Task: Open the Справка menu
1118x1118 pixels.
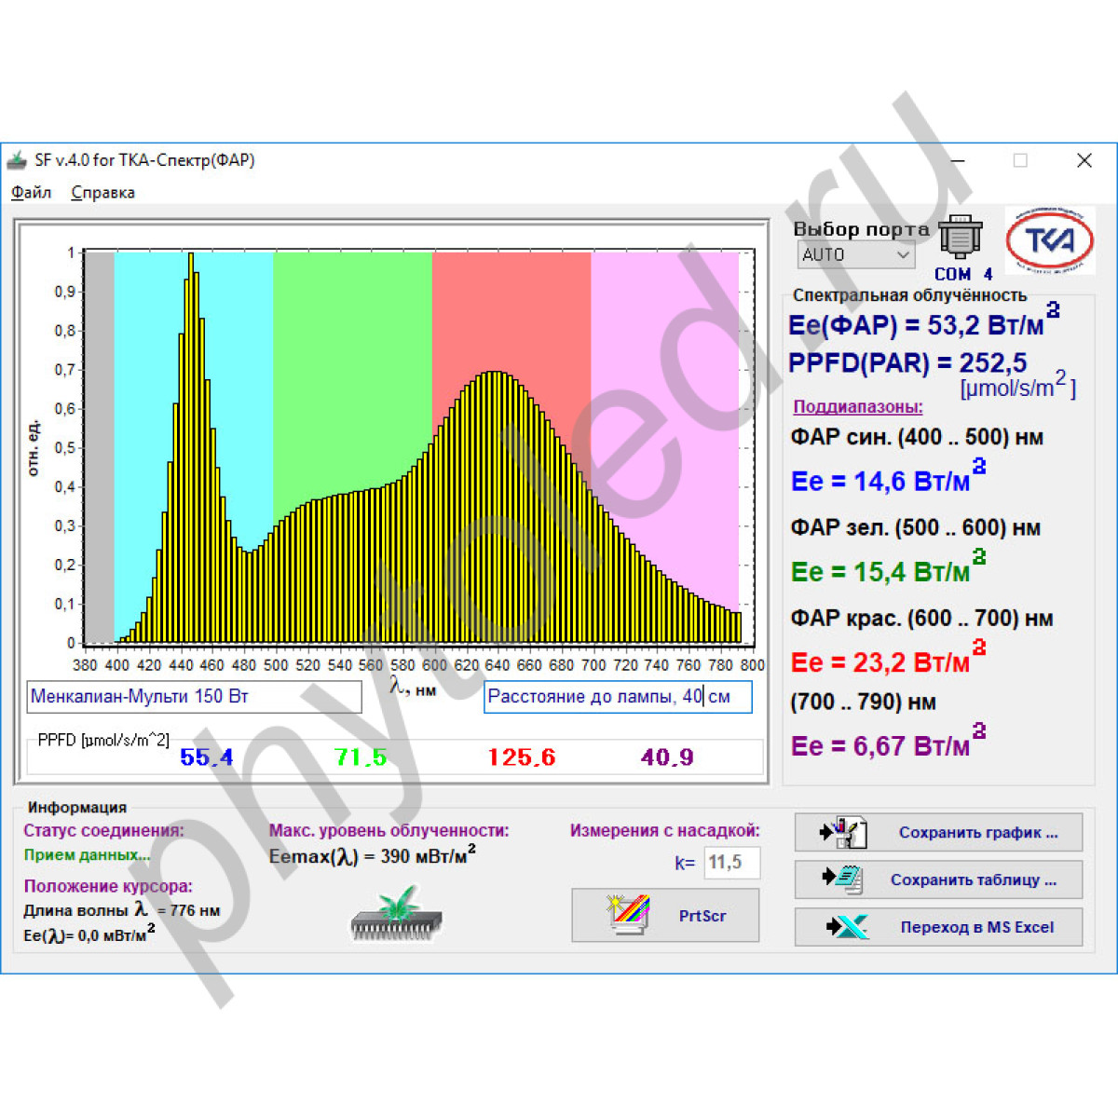Action: coord(102,193)
